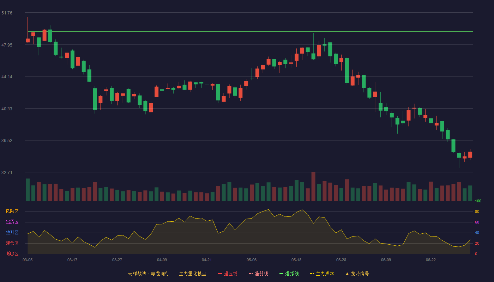The width and height of the screenshot is (494, 282).
Task: Click the 44.14 price axis label
Action: tap(7, 77)
